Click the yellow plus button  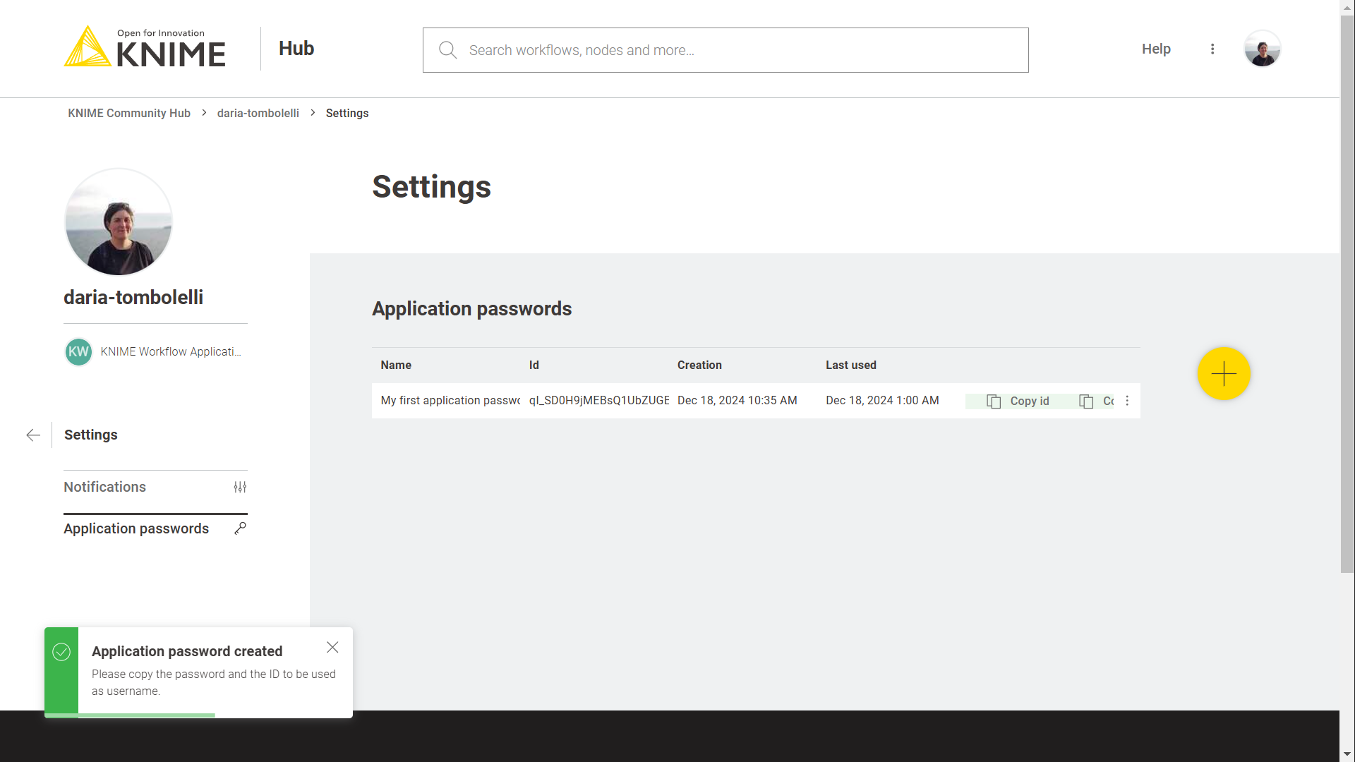pyautogui.click(x=1224, y=373)
